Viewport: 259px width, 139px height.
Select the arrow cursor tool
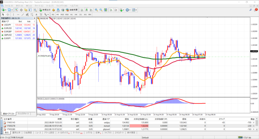3,15
